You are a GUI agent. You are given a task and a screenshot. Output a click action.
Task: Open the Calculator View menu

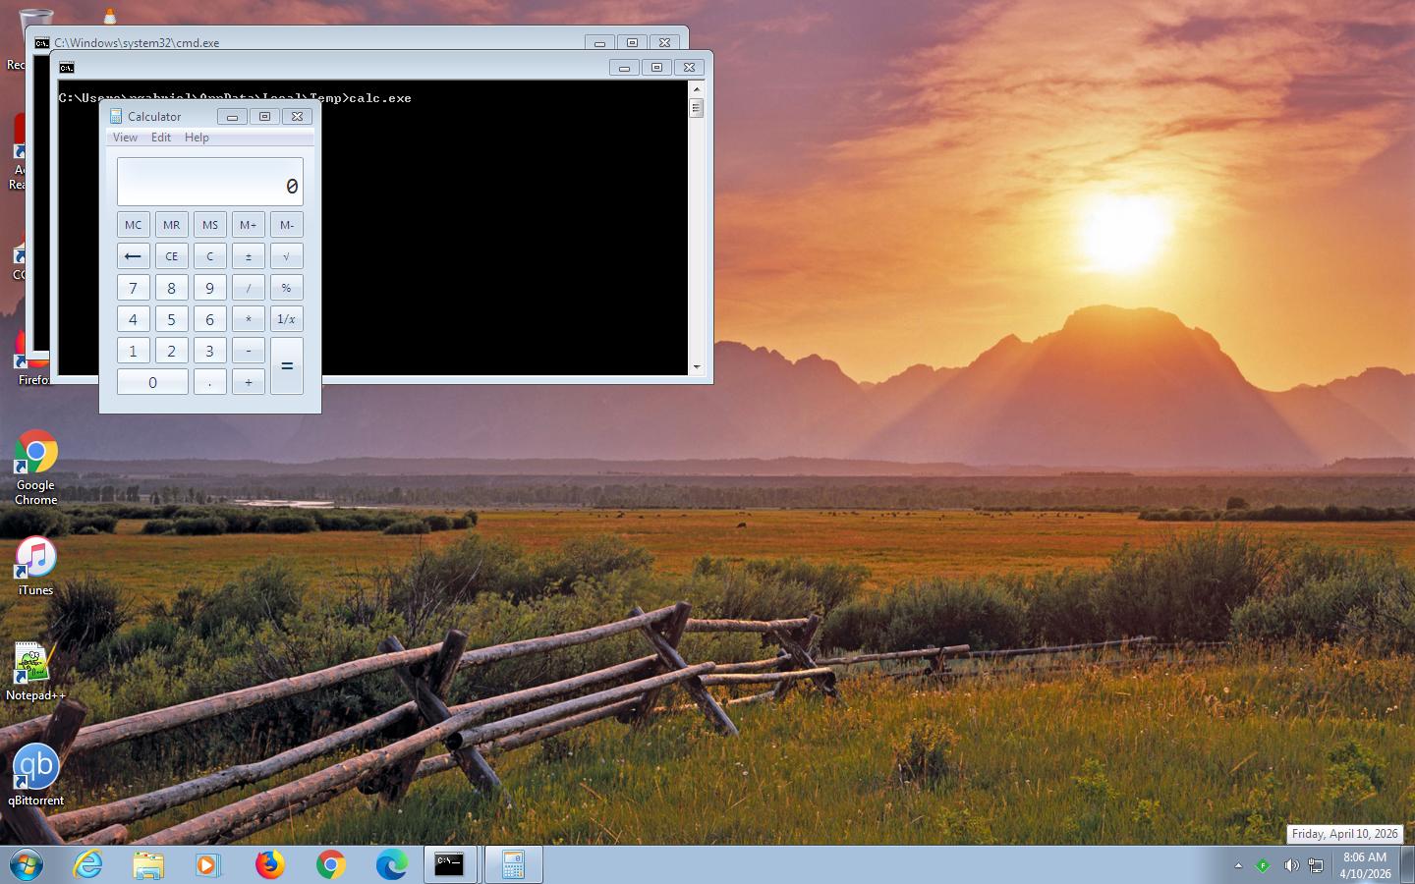point(125,138)
